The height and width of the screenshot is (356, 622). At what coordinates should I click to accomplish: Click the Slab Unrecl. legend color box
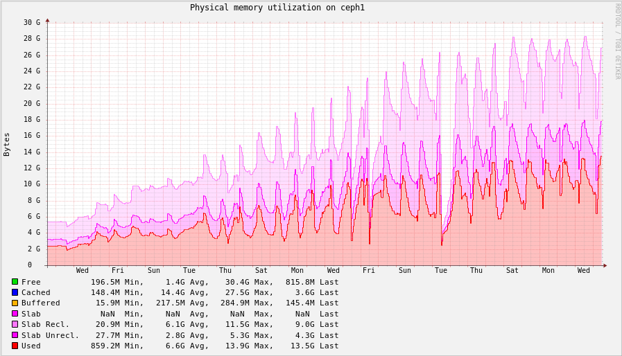point(15,335)
